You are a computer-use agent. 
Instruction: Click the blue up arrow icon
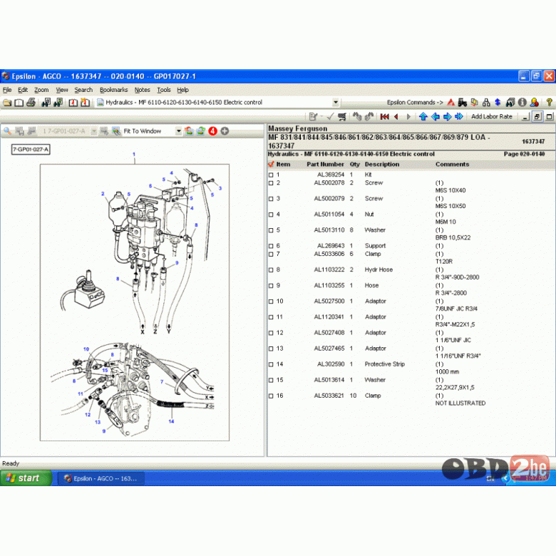pyautogui.click(x=423, y=117)
